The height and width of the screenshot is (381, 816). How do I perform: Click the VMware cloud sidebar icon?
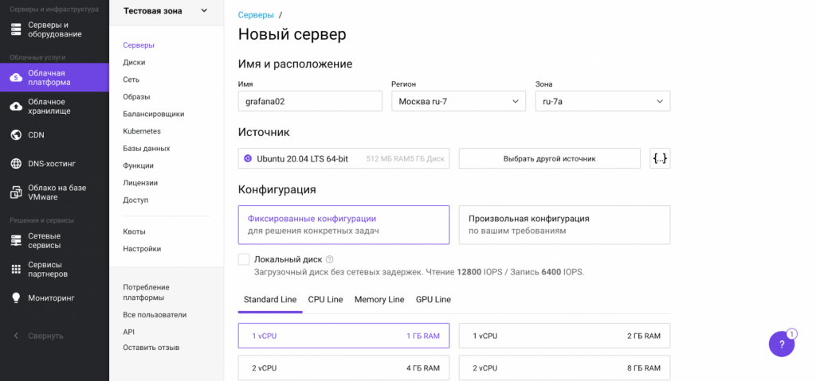[x=16, y=192]
